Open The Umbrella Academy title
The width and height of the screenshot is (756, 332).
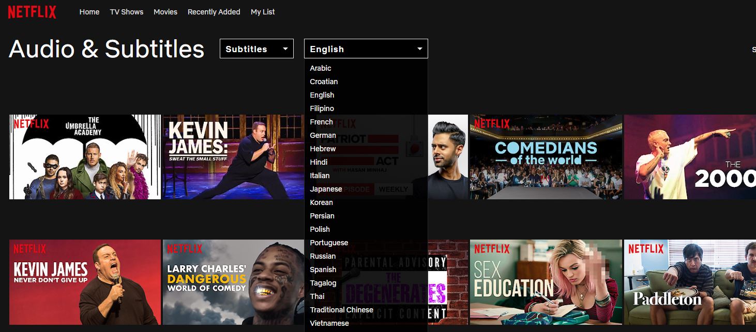click(x=85, y=157)
